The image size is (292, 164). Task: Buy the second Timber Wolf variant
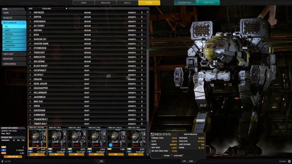[57, 154]
